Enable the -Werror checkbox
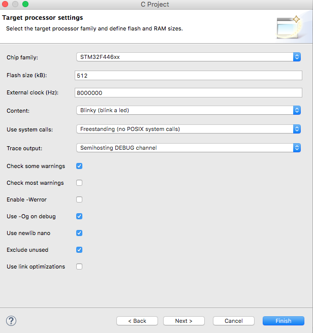The width and height of the screenshot is (313, 333). (79, 199)
